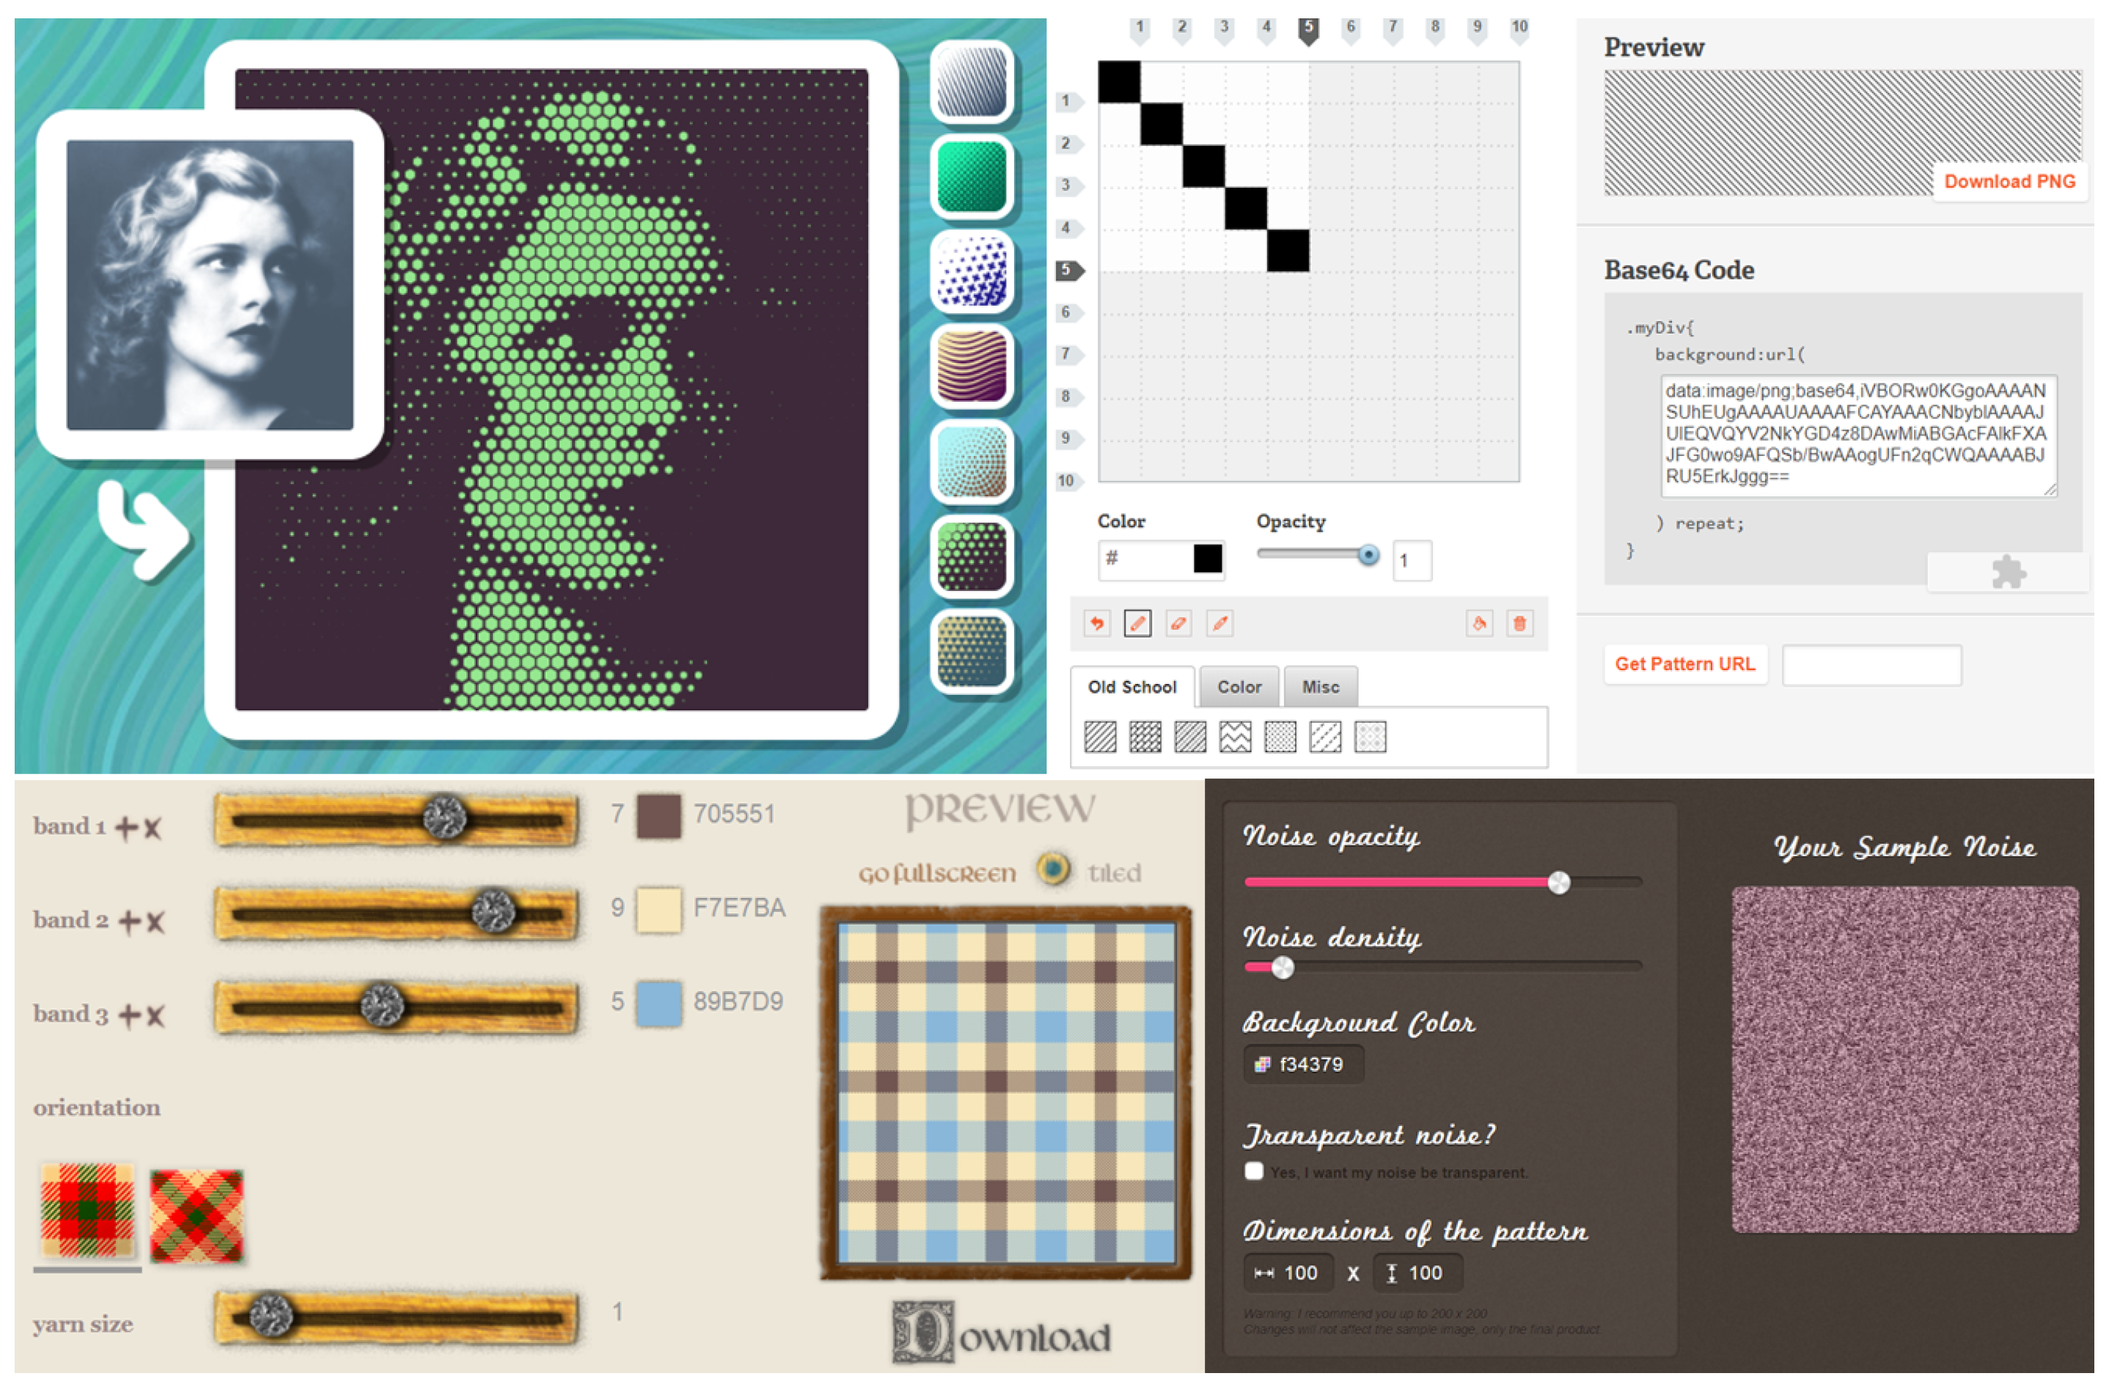2109x1387 pixels.
Task: Toggle the fullscreen/tiled preview switch
Action: pos(1053,869)
